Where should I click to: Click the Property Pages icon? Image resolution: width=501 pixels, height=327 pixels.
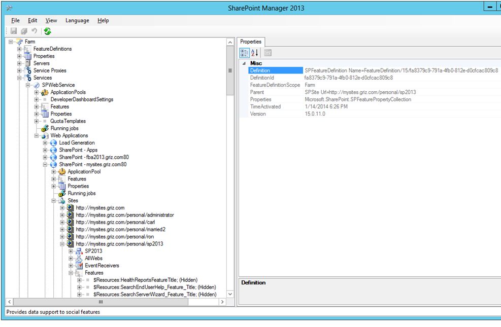pos(268,53)
